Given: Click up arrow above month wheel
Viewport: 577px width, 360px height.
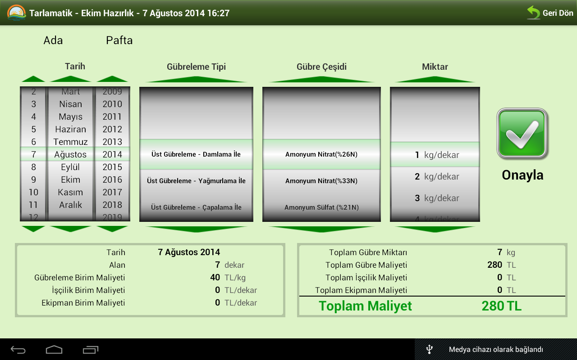Looking at the screenshot, I should 70,79.
